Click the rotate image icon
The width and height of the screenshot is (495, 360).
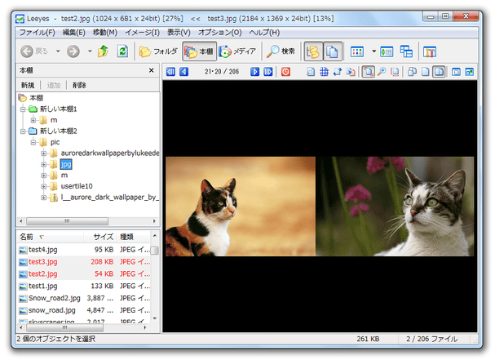[x=337, y=72]
